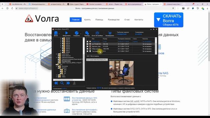
Task: Check the Documents folder checkbox
Action: [58, 66]
